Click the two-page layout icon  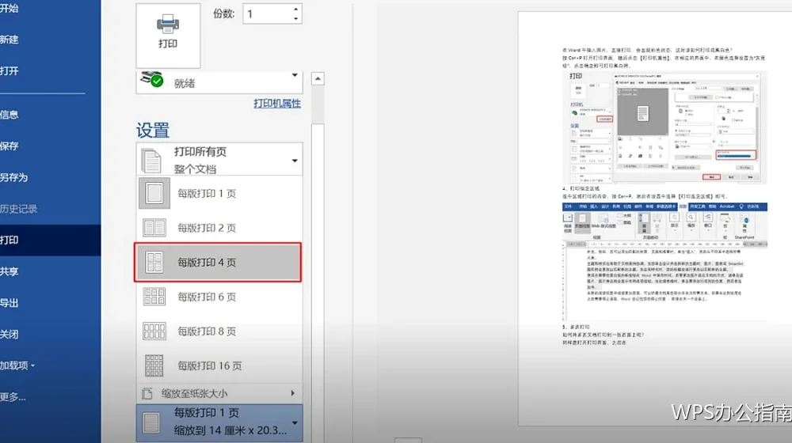click(x=154, y=228)
